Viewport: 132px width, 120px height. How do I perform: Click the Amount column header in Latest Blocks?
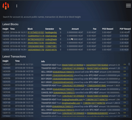(75, 29)
